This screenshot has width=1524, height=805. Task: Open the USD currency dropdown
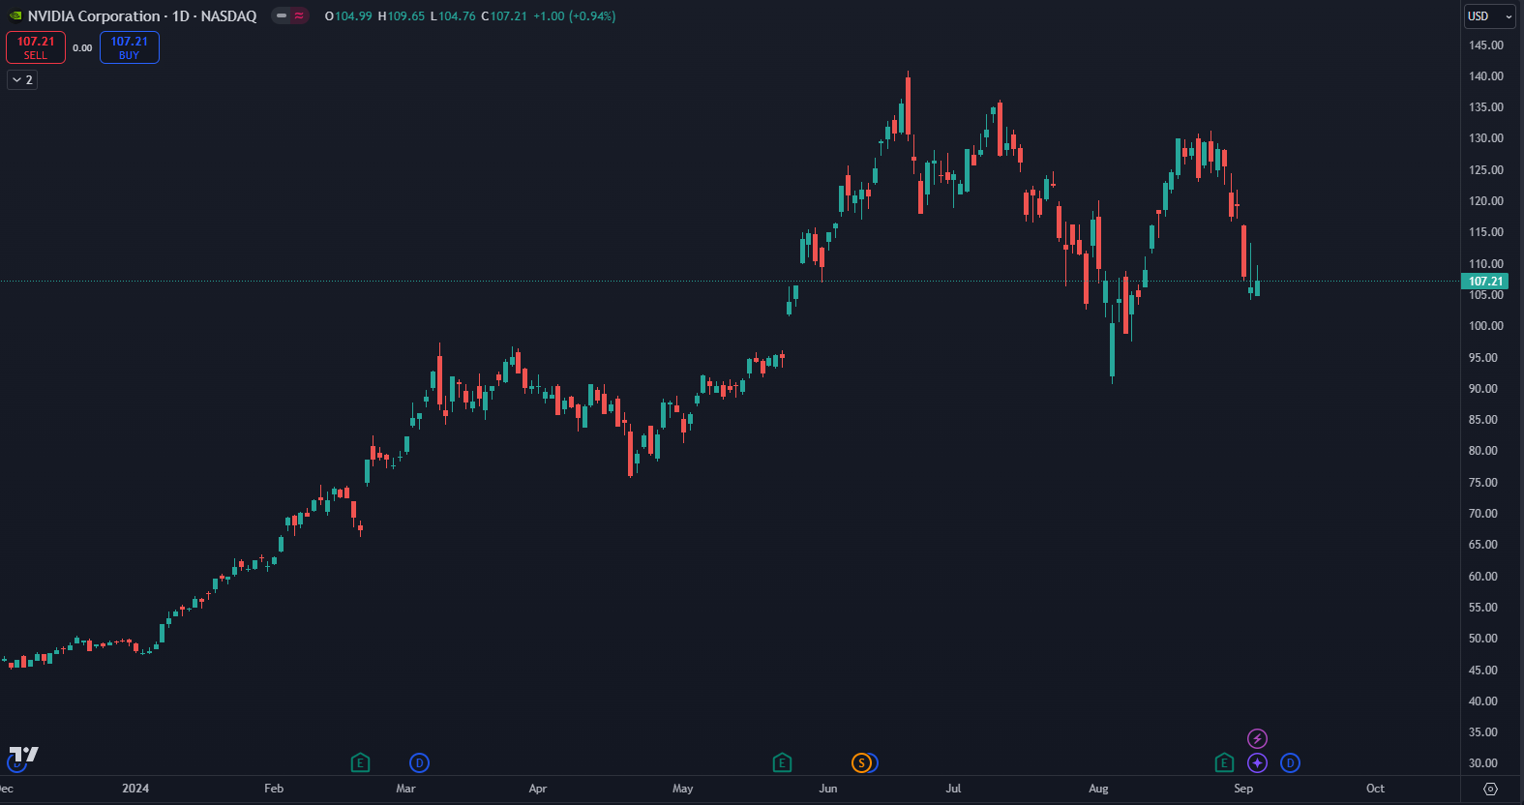[x=1489, y=16]
